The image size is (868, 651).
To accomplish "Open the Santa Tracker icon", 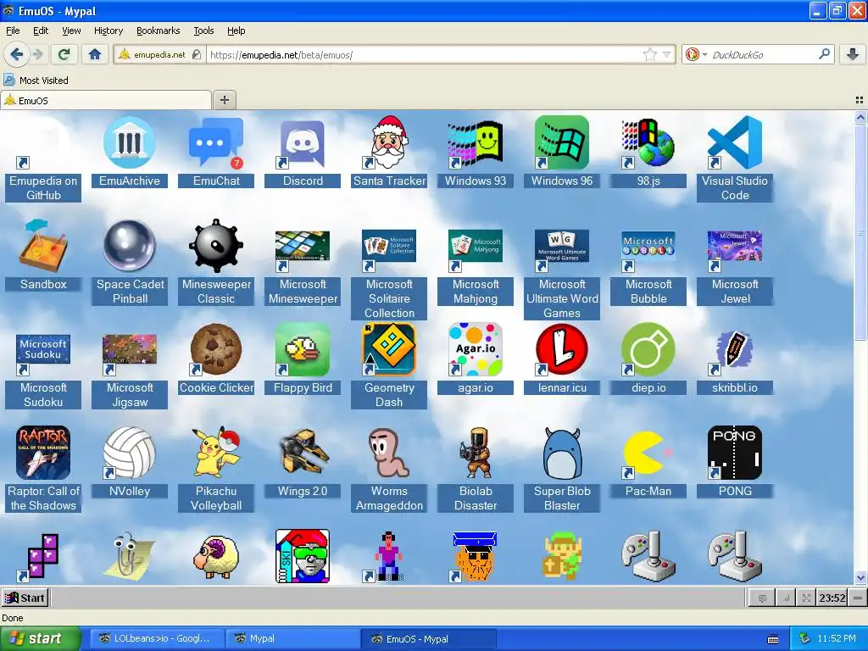I will tap(389, 142).
